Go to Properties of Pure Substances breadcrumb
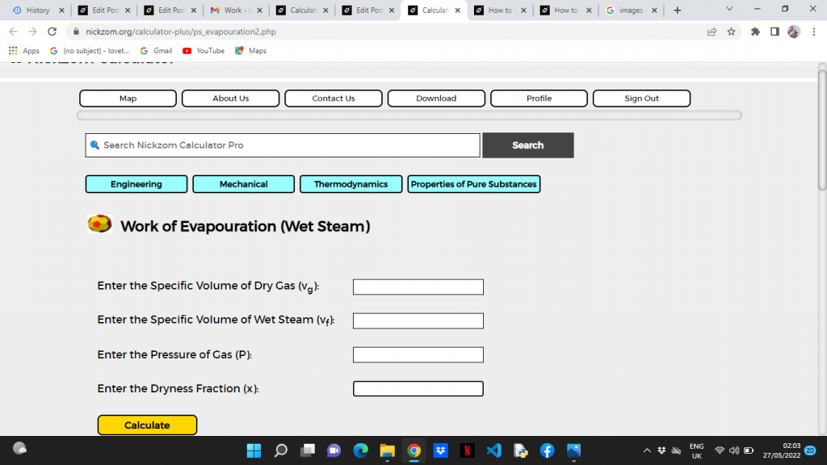Viewport: 827px width, 465px height. pos(473,184)
